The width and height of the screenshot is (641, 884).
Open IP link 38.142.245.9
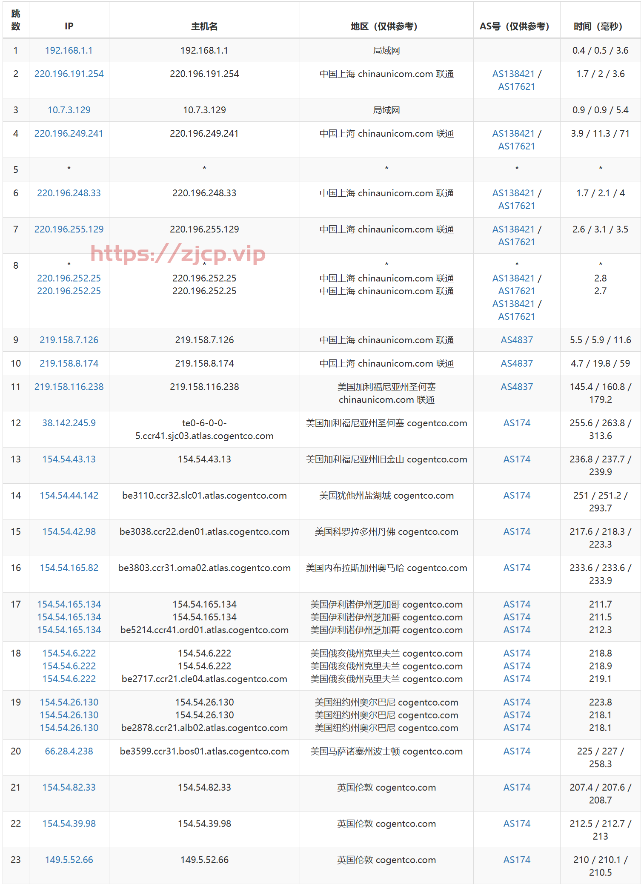point(69,423)
